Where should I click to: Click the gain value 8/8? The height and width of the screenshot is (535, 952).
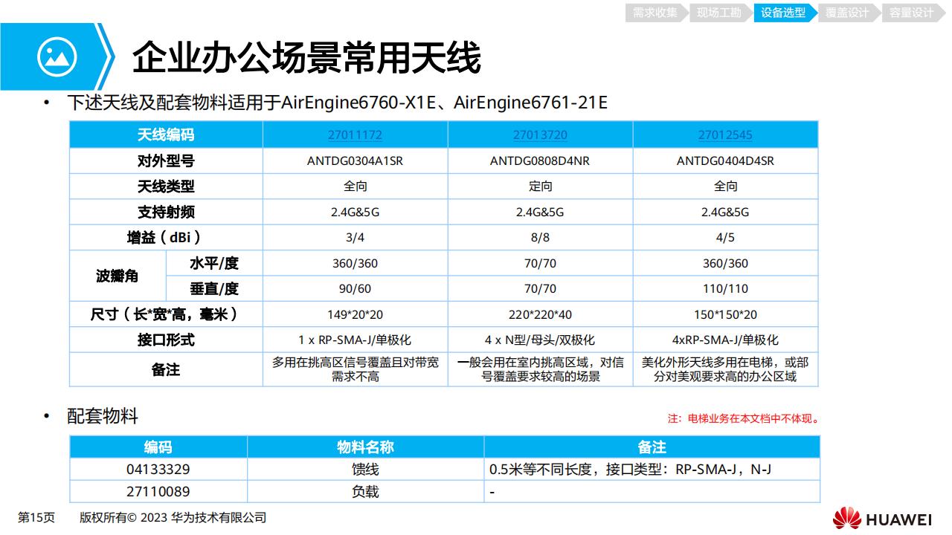[x=540, y=238]
